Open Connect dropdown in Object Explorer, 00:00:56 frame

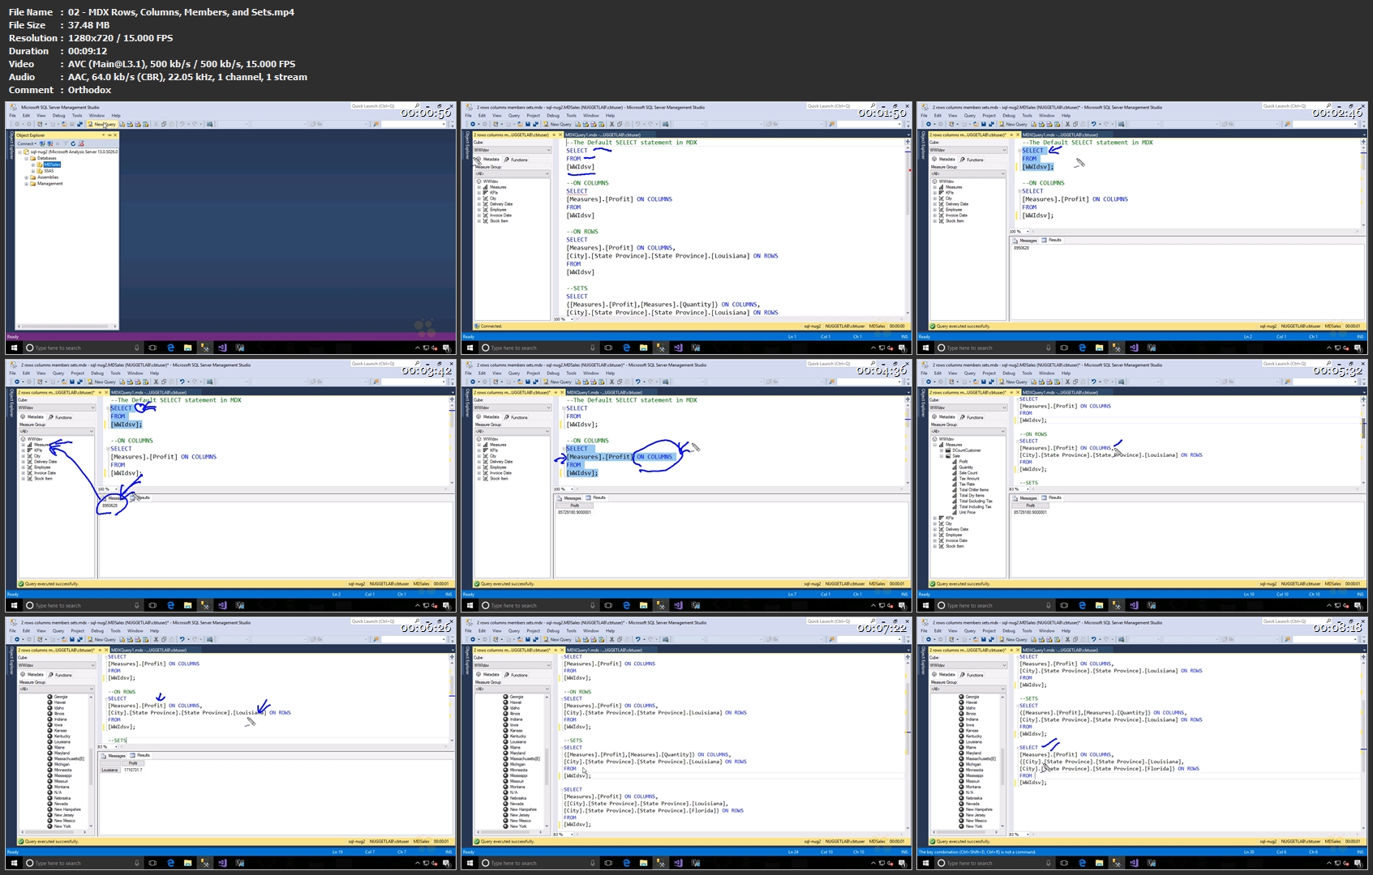pyautogui.click(x=27, y=143)
